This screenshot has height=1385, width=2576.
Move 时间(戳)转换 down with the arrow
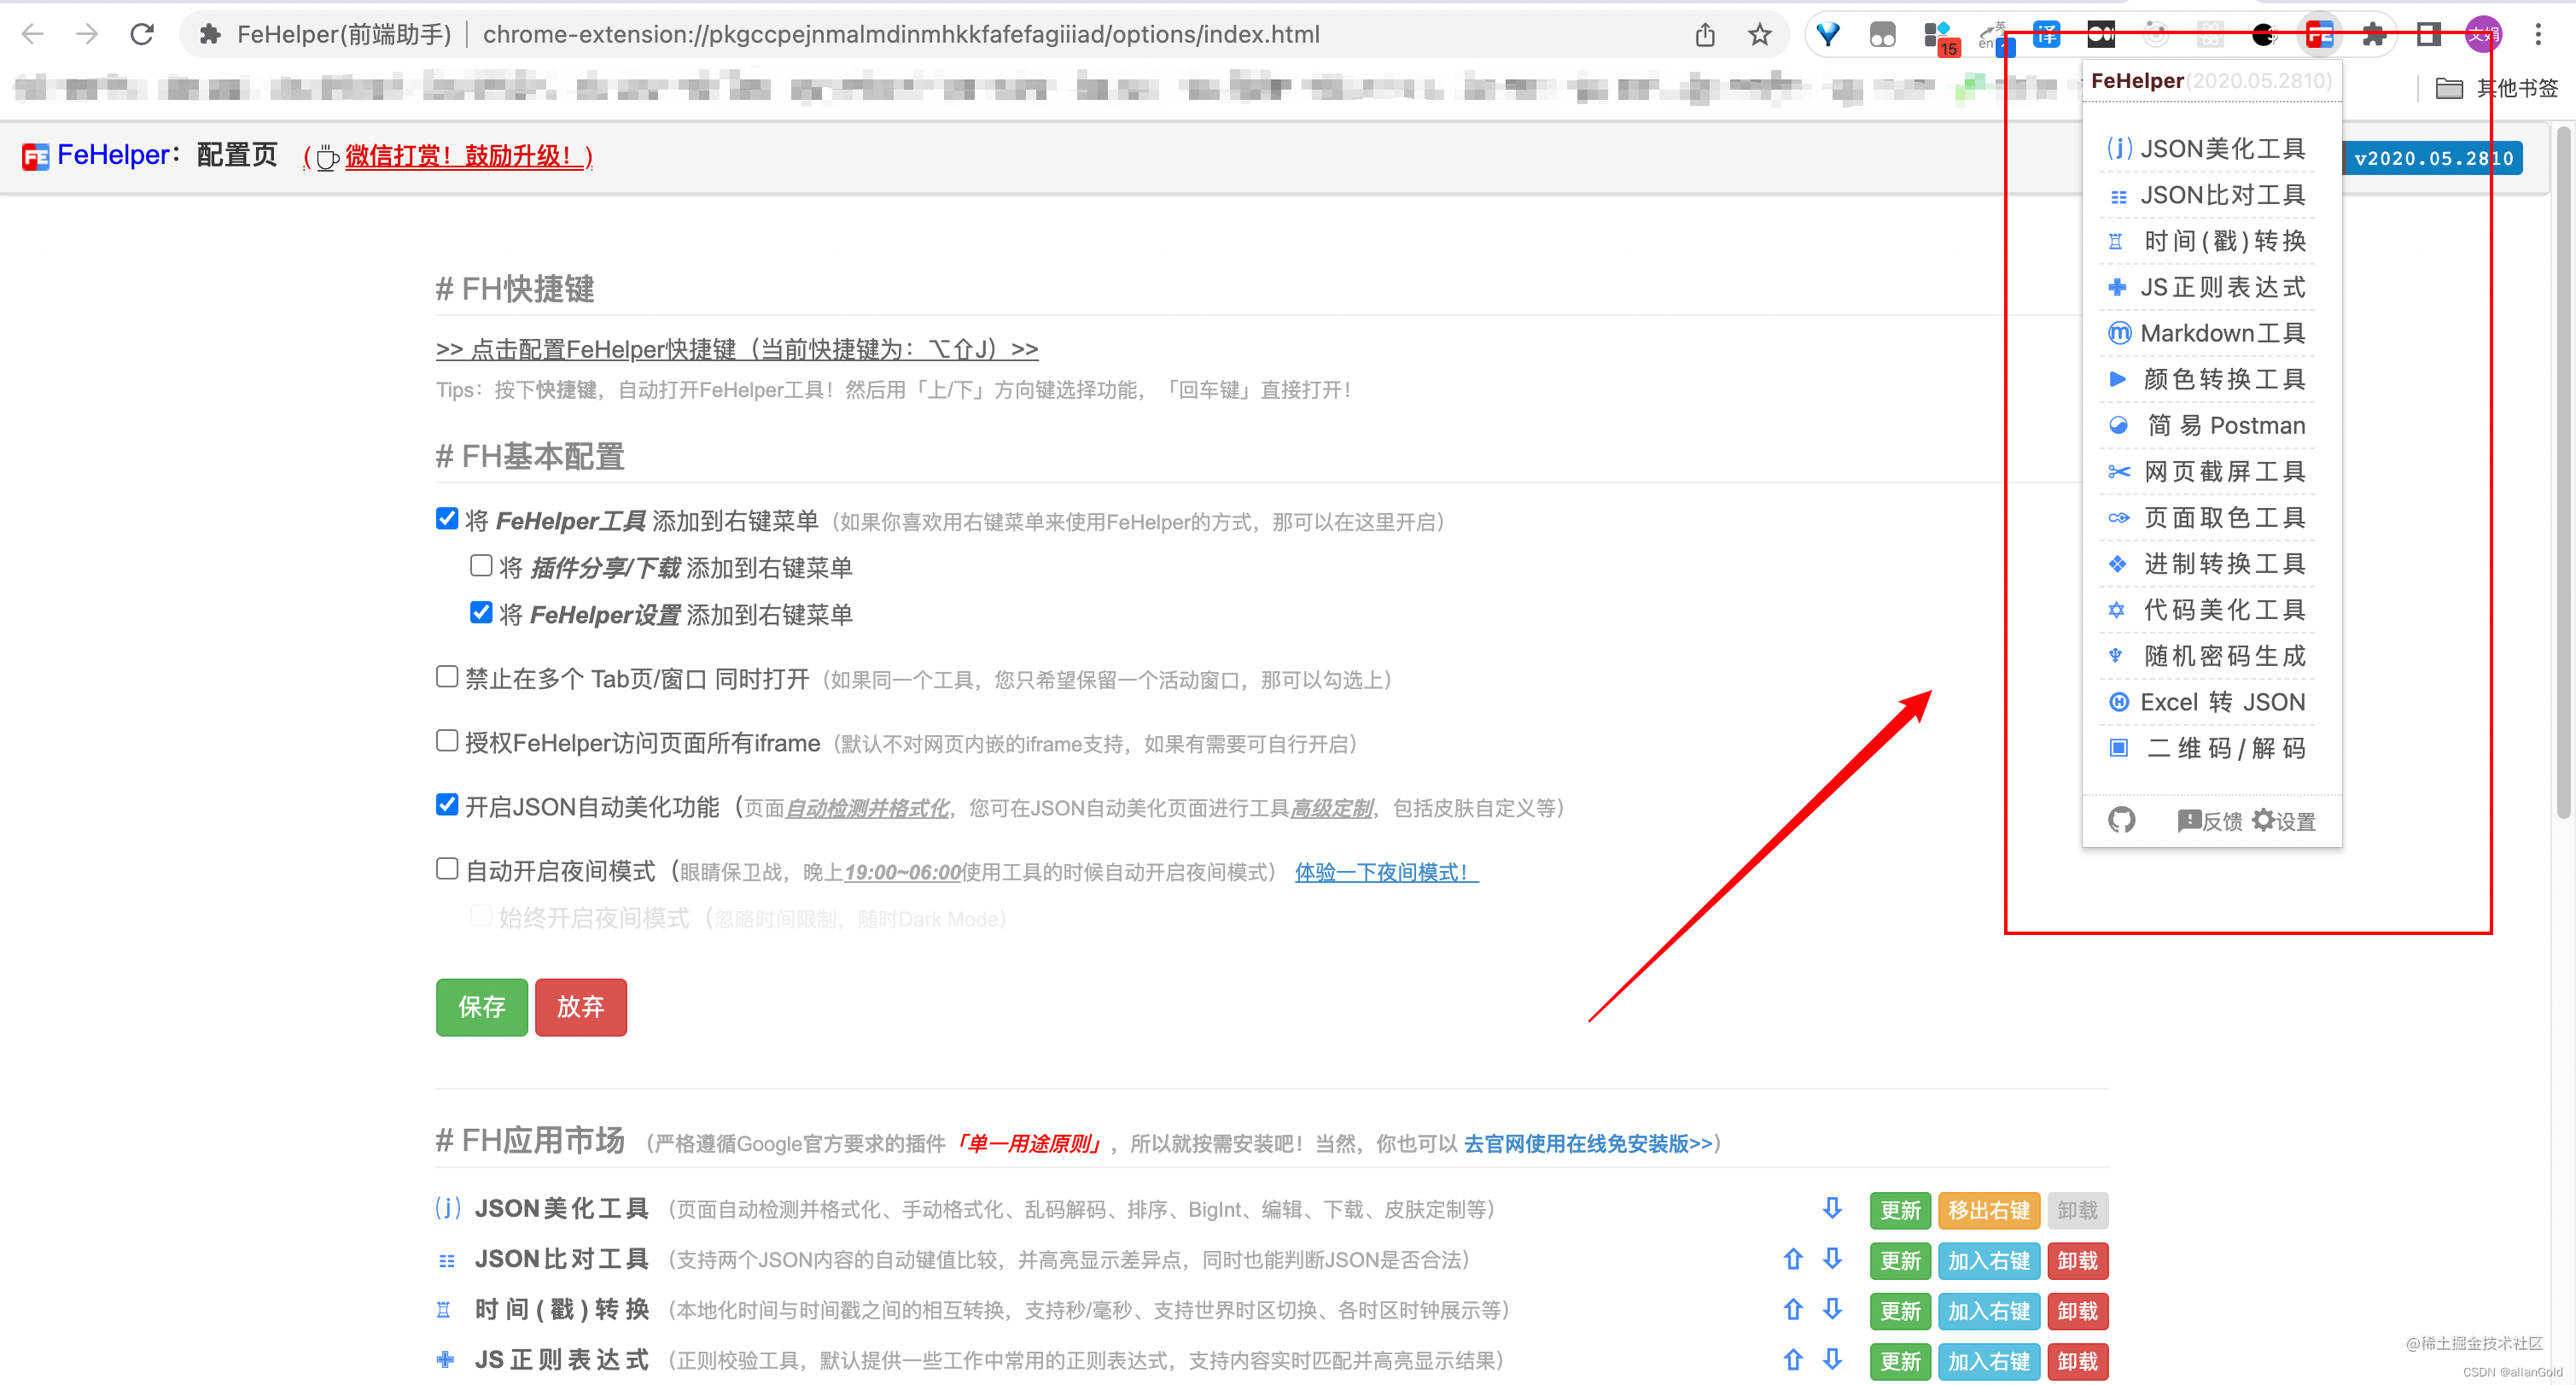(x=1832, y=1309)
